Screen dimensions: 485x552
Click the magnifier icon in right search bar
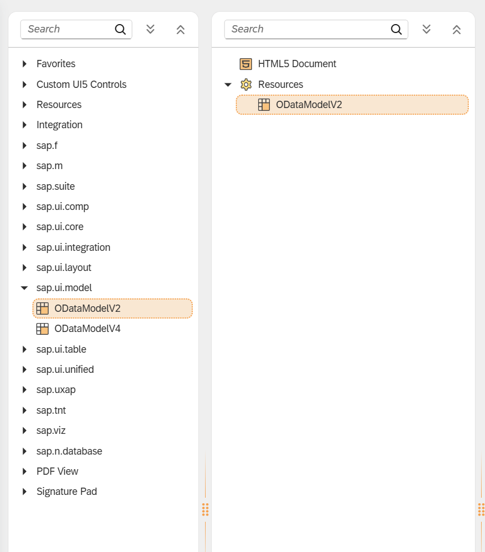click(x=396, y=29)
